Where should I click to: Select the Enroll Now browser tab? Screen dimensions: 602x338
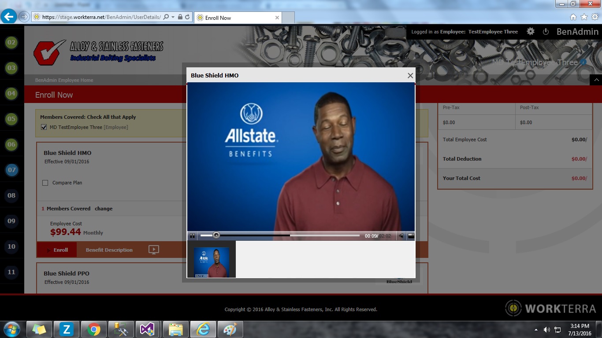238,18
